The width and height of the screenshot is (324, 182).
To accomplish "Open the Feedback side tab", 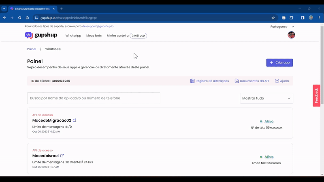I will pos(316,95).
